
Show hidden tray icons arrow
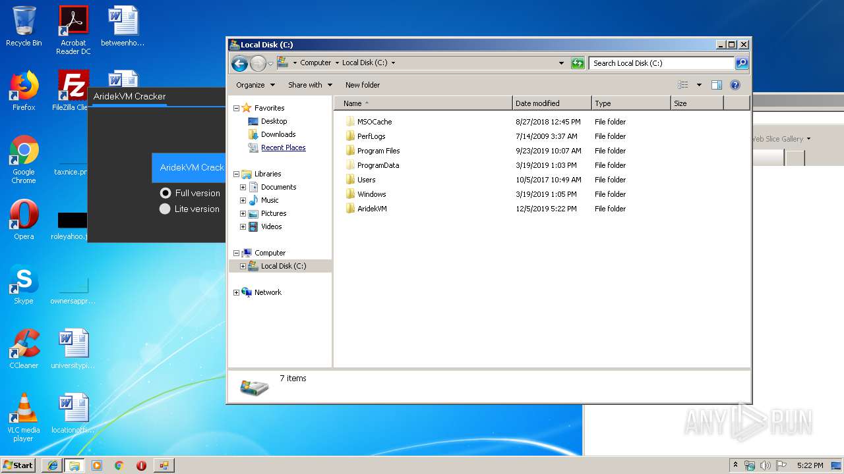(735, 465)
